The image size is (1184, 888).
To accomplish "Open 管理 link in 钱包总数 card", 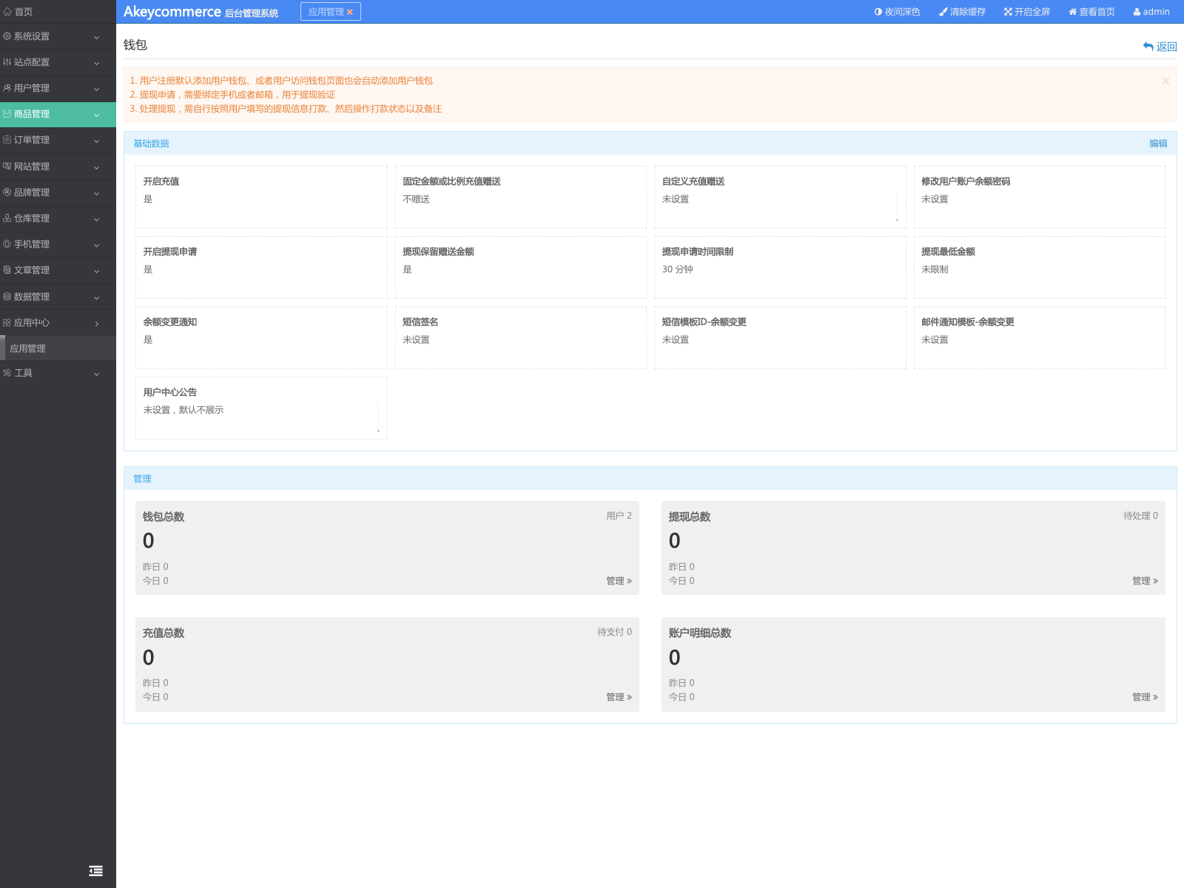I will [619, 581].
